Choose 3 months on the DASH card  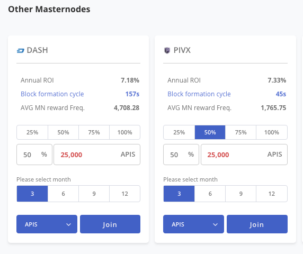point(32,194)
